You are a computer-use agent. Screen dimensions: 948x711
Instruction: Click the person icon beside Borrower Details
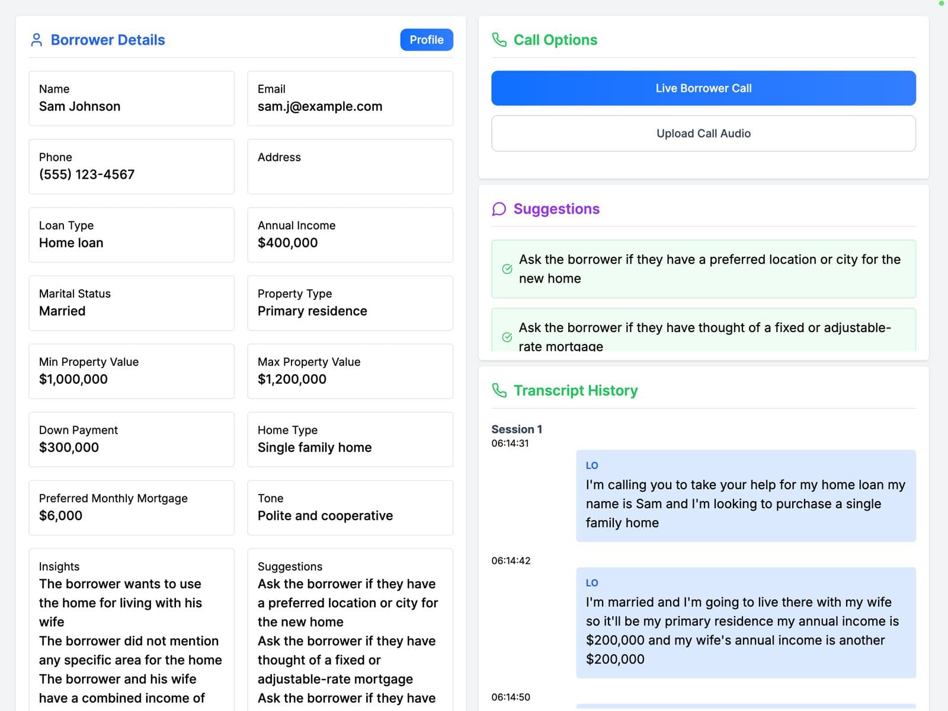point(36,40)
